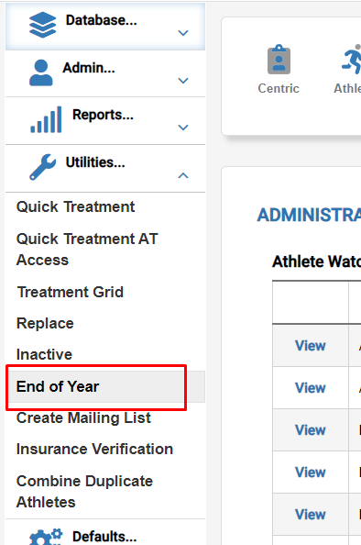Open Create Mailing List
361x545 pixels.
click(83, 417)
